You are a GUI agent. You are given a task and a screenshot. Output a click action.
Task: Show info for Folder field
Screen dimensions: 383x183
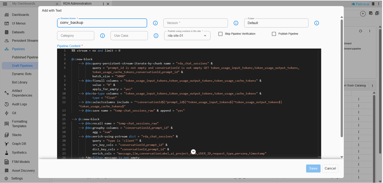pos(317,23)
